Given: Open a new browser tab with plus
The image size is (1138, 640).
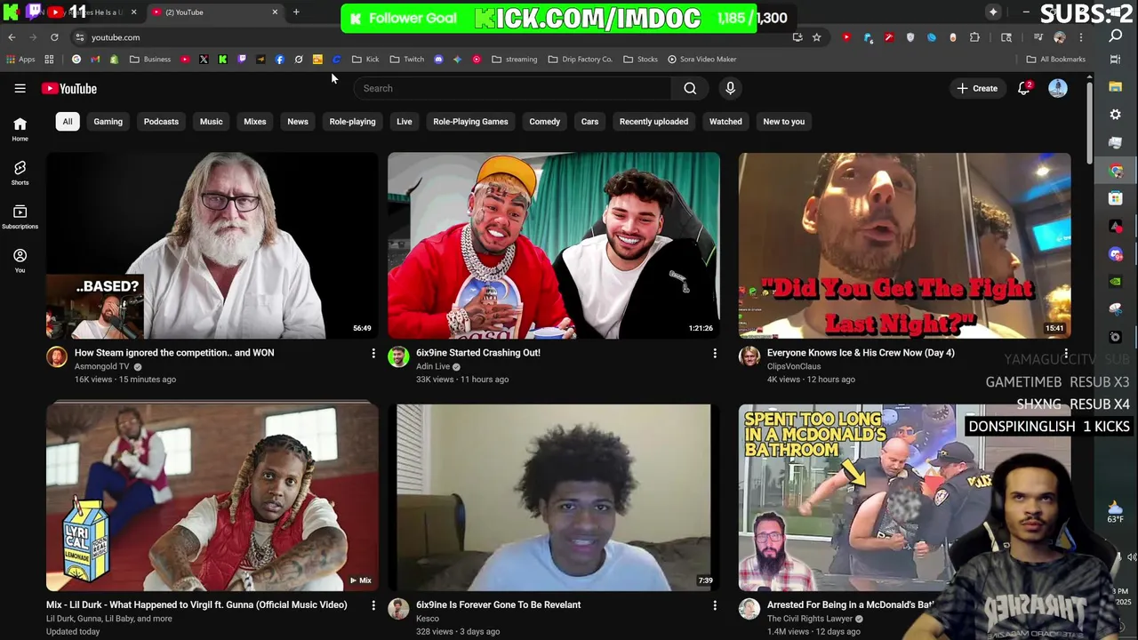Looking at the screenshot, I should (296, 12).
